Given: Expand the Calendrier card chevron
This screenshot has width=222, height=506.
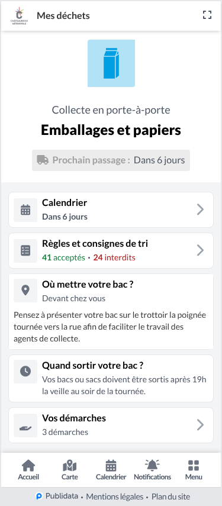Looking at the screenshot, I should click(x=200, y=210).
